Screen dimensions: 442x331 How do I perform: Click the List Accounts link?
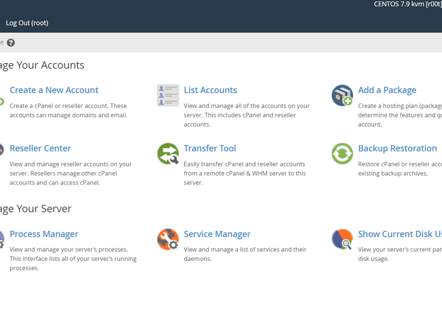pyautogui.click(x=210, y=90)
